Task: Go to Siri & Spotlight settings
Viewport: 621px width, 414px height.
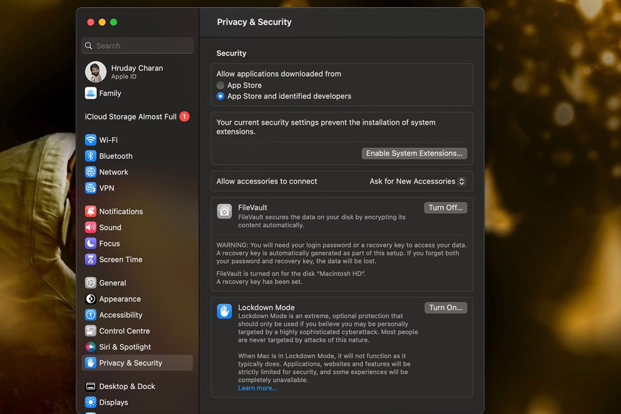Action: [137, 347]
